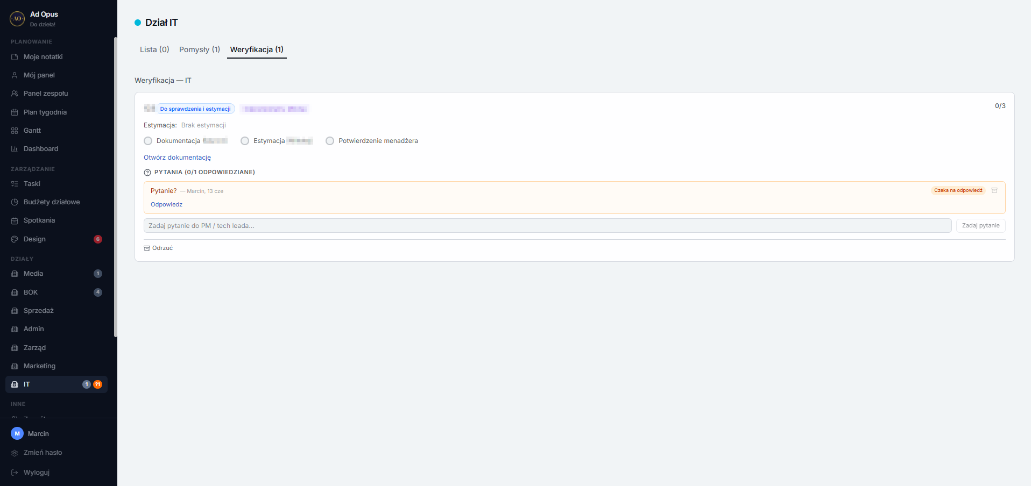Click the Gantt grid icon
Viewport: 1031px width, 486px height.
(x=15, y=131)
